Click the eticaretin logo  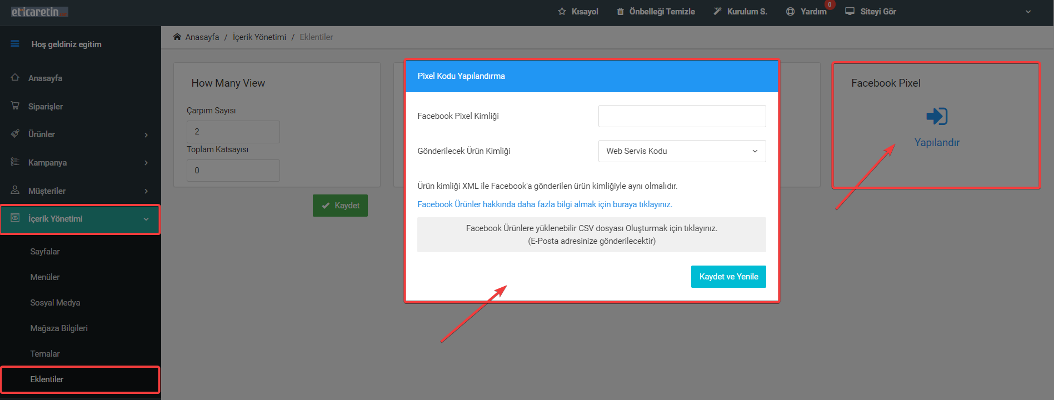[x=39, y=12]
